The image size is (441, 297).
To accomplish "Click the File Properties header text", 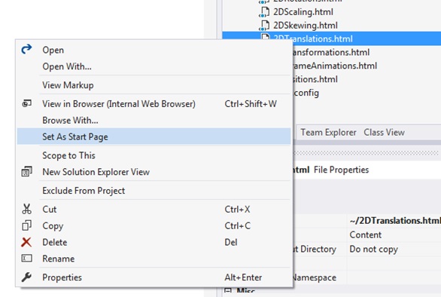I will [341, 170].
